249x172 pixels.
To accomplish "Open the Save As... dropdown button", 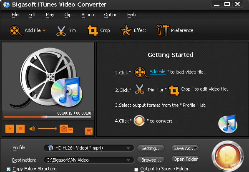I will tap(185, 148).
